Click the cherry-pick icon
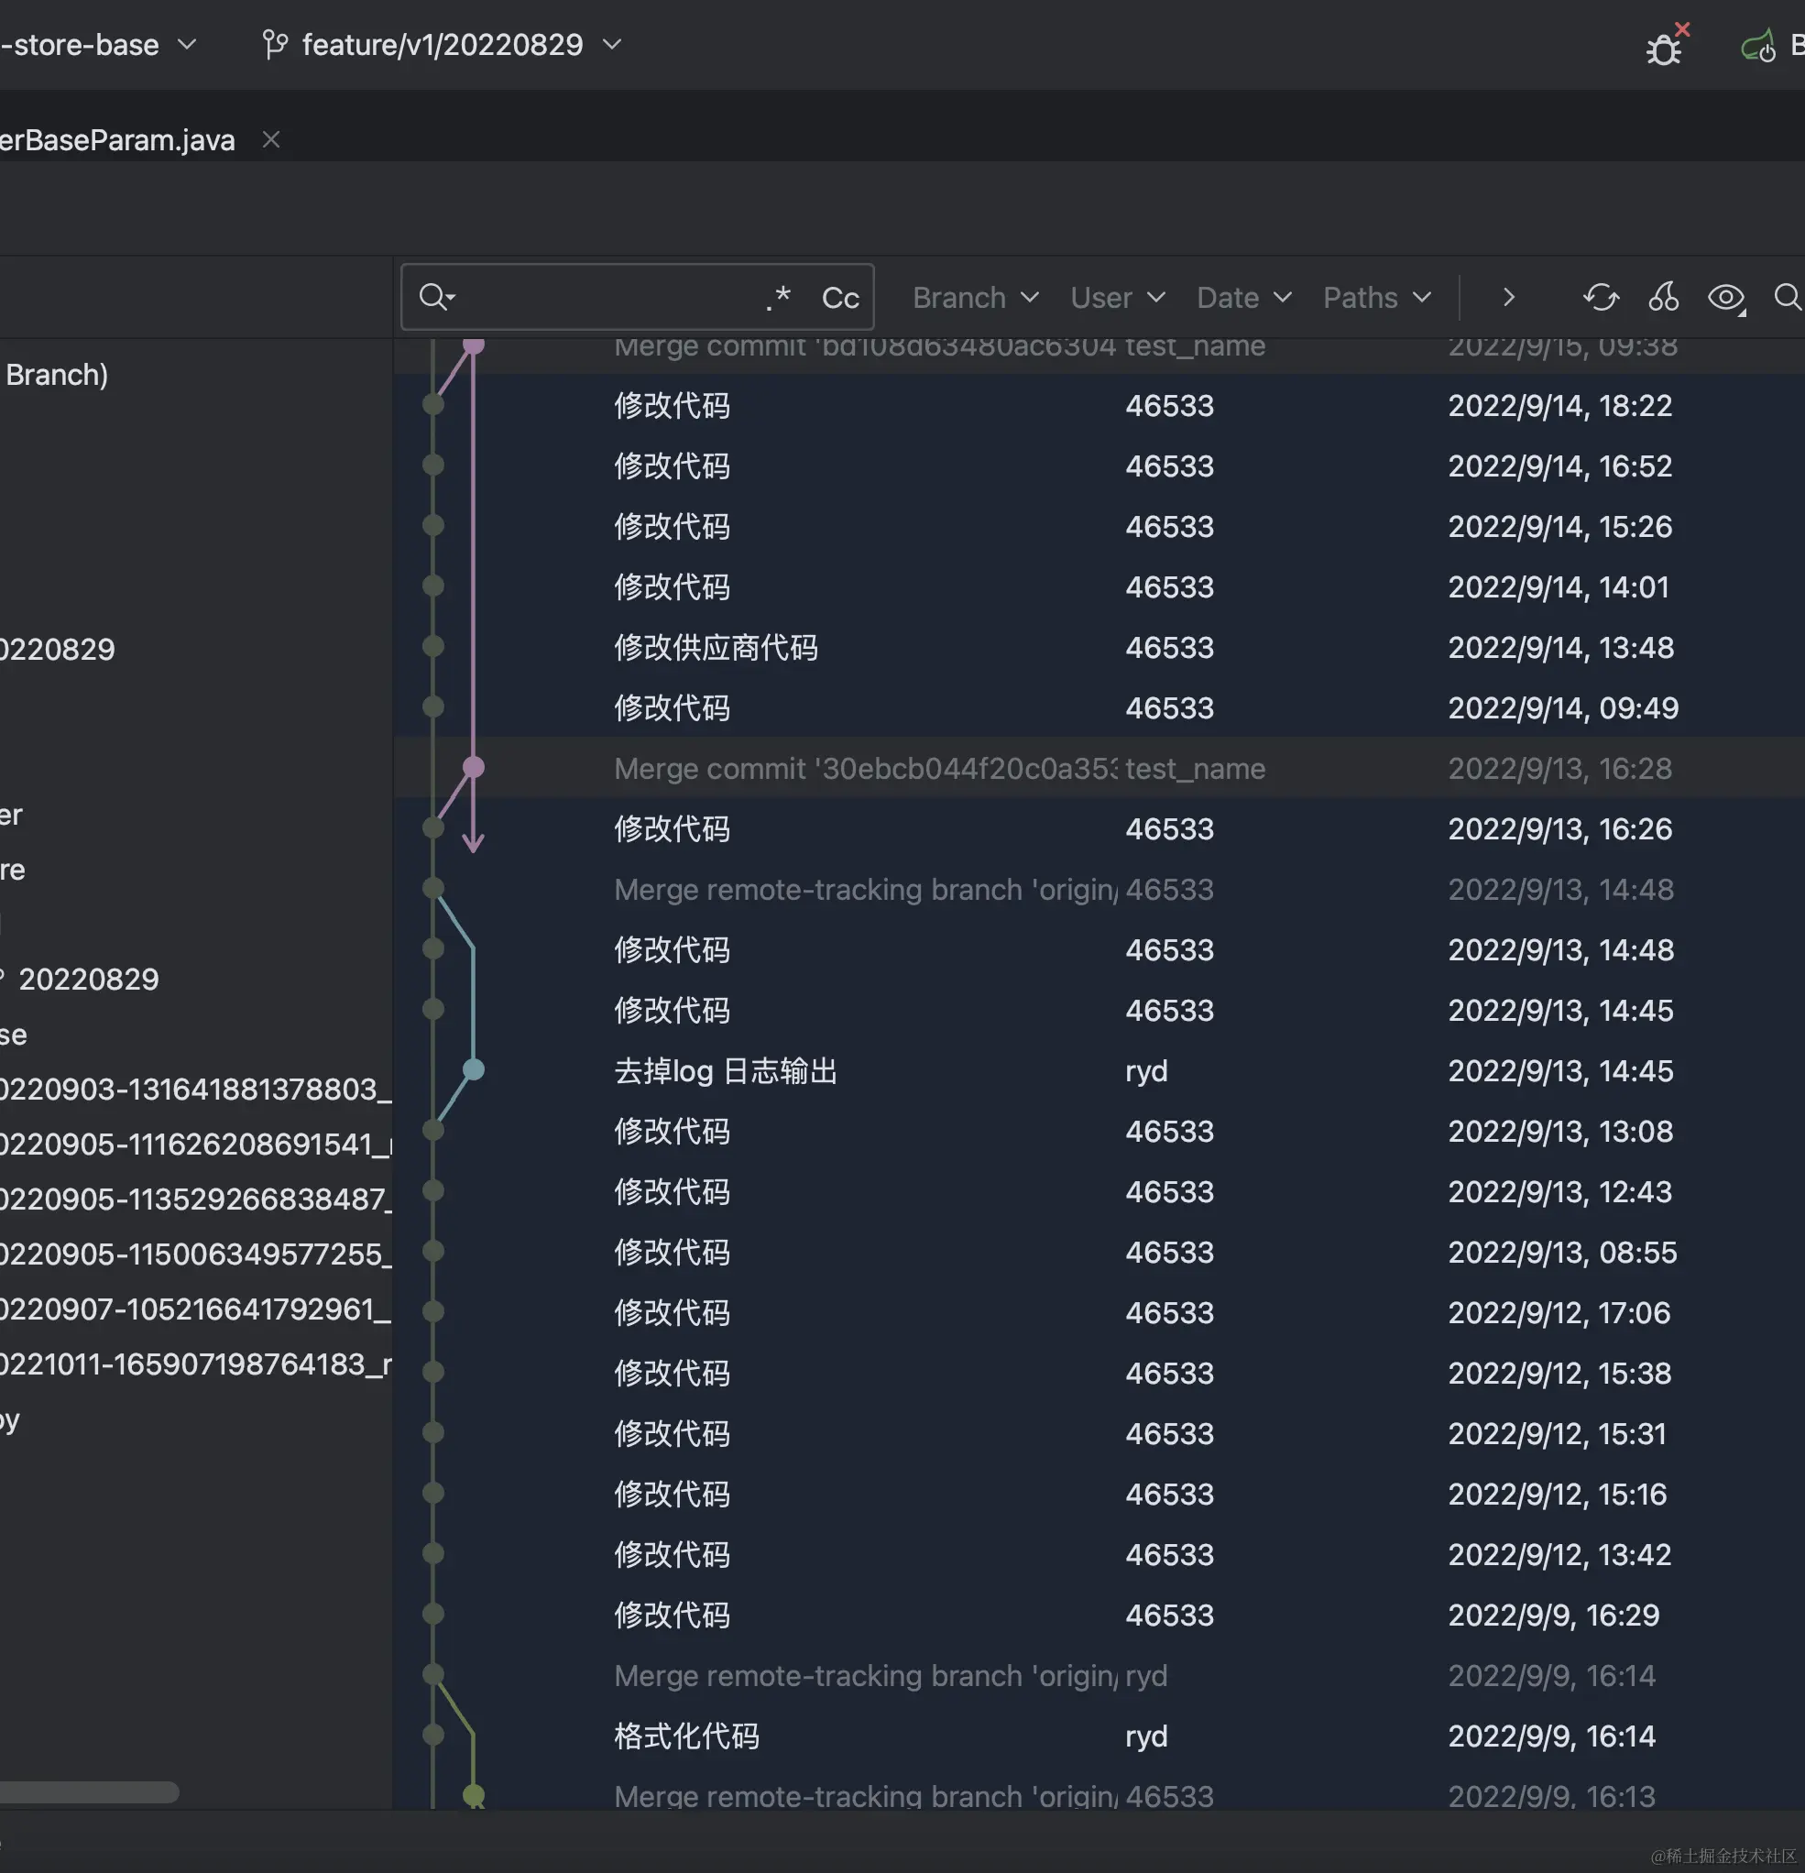 point(1663,297)
